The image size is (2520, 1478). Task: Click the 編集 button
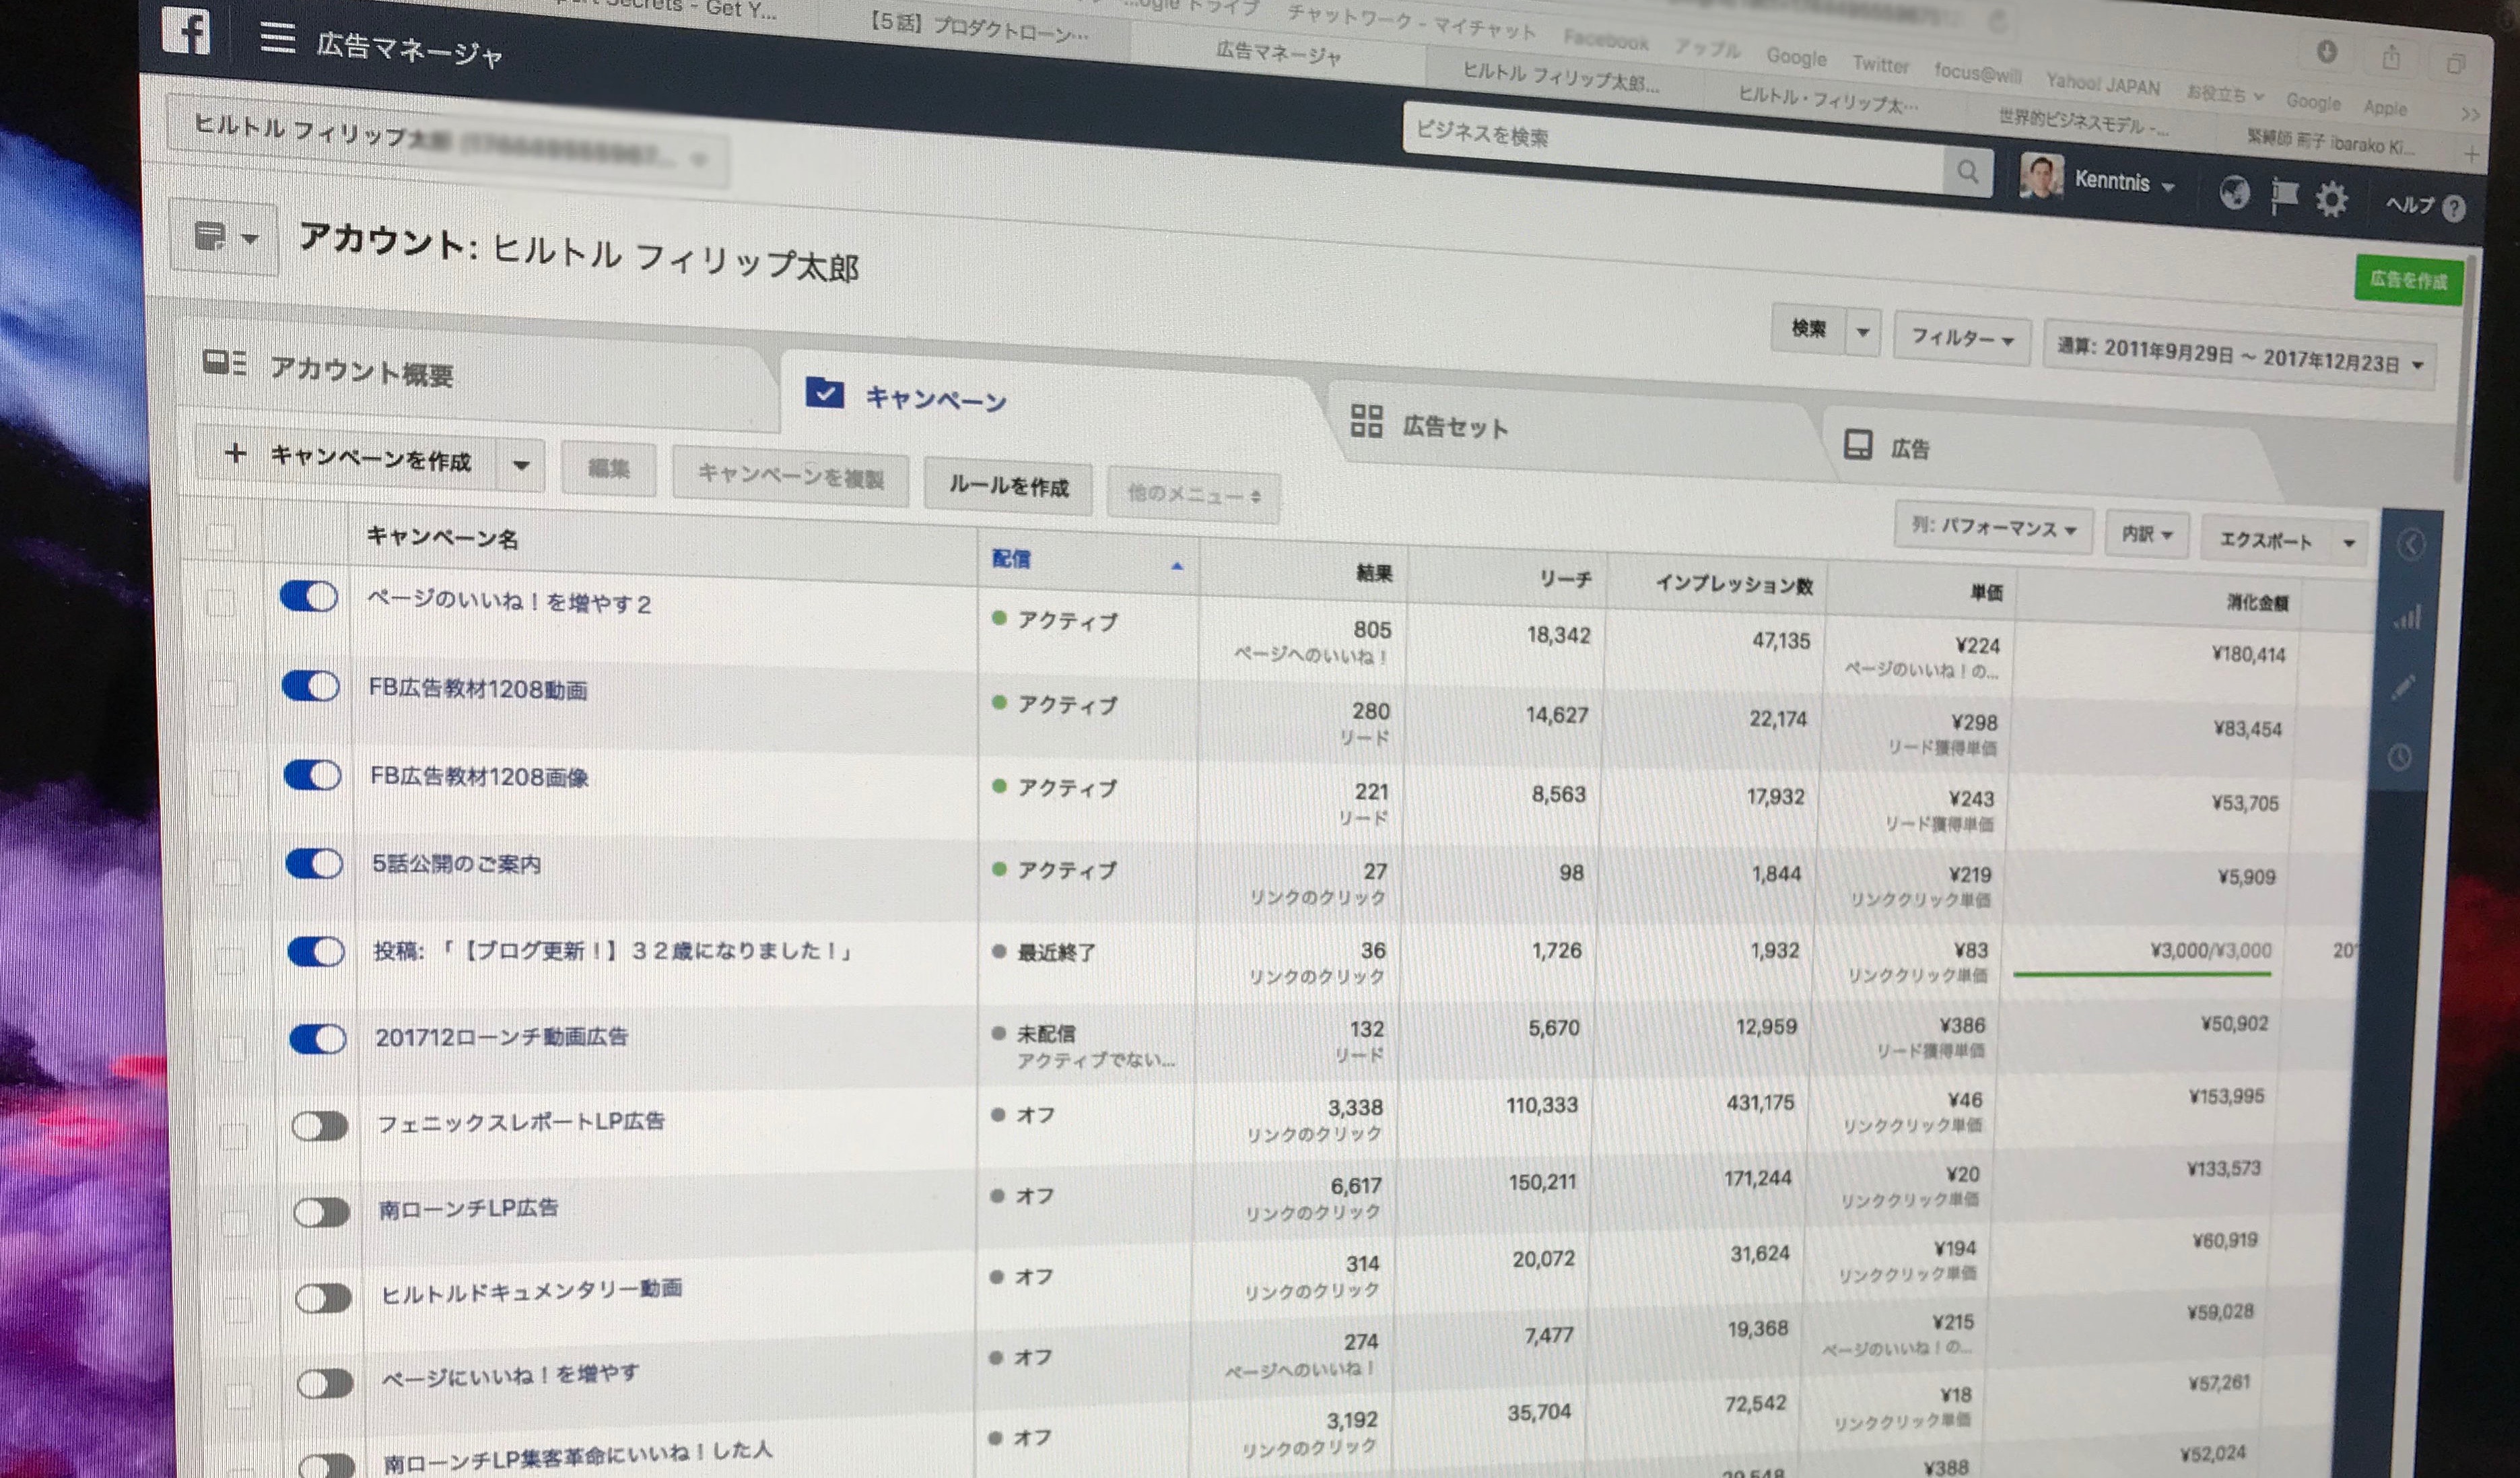coord(609,469)
